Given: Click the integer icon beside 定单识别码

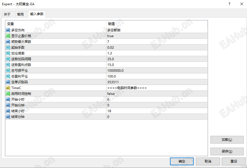Looking at the screenshot, I should pos(8,82).
